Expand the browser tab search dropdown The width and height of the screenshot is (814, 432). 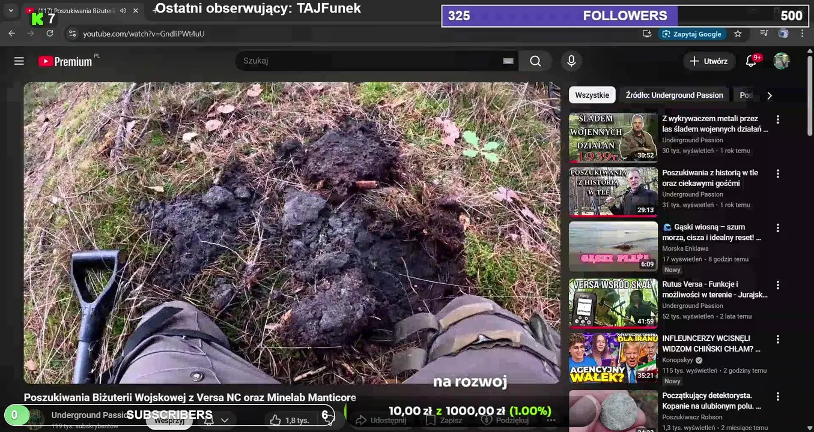(x=10, y=11)
